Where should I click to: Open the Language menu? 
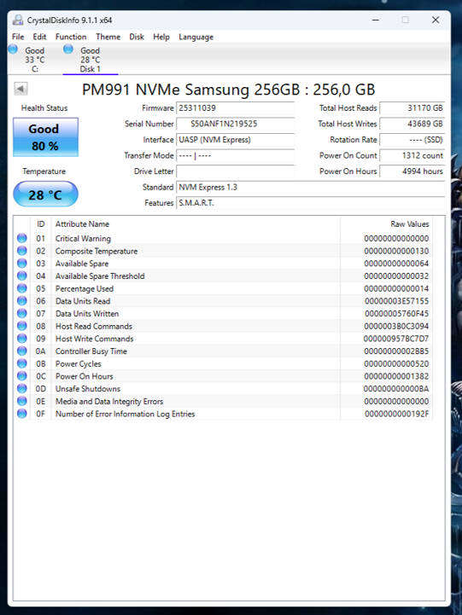point(196,37)
